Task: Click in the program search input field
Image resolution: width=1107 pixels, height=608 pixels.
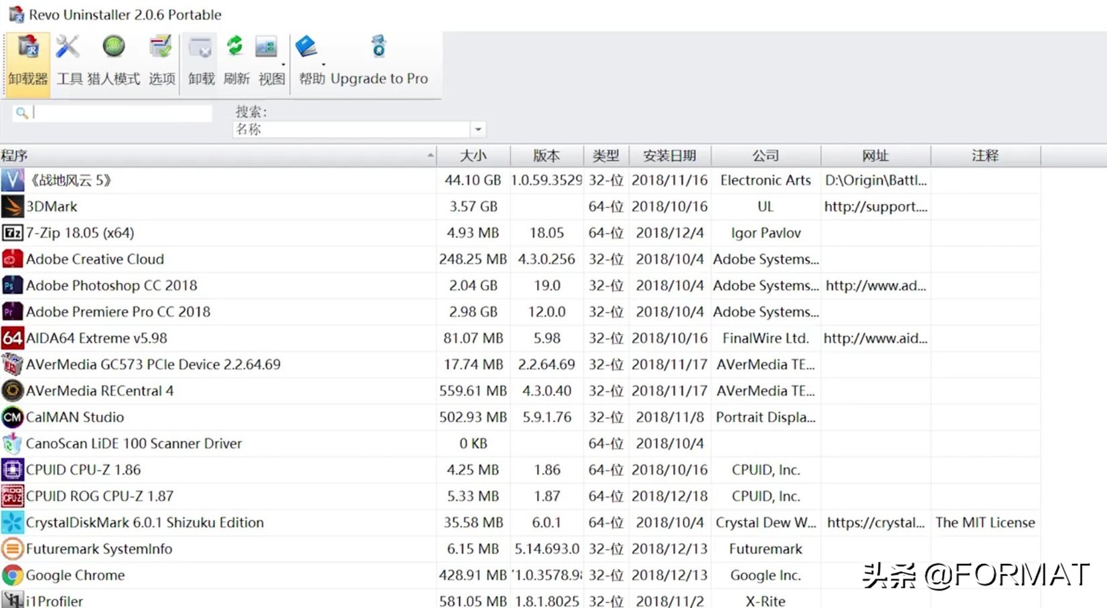Action: tap(121, 113)
